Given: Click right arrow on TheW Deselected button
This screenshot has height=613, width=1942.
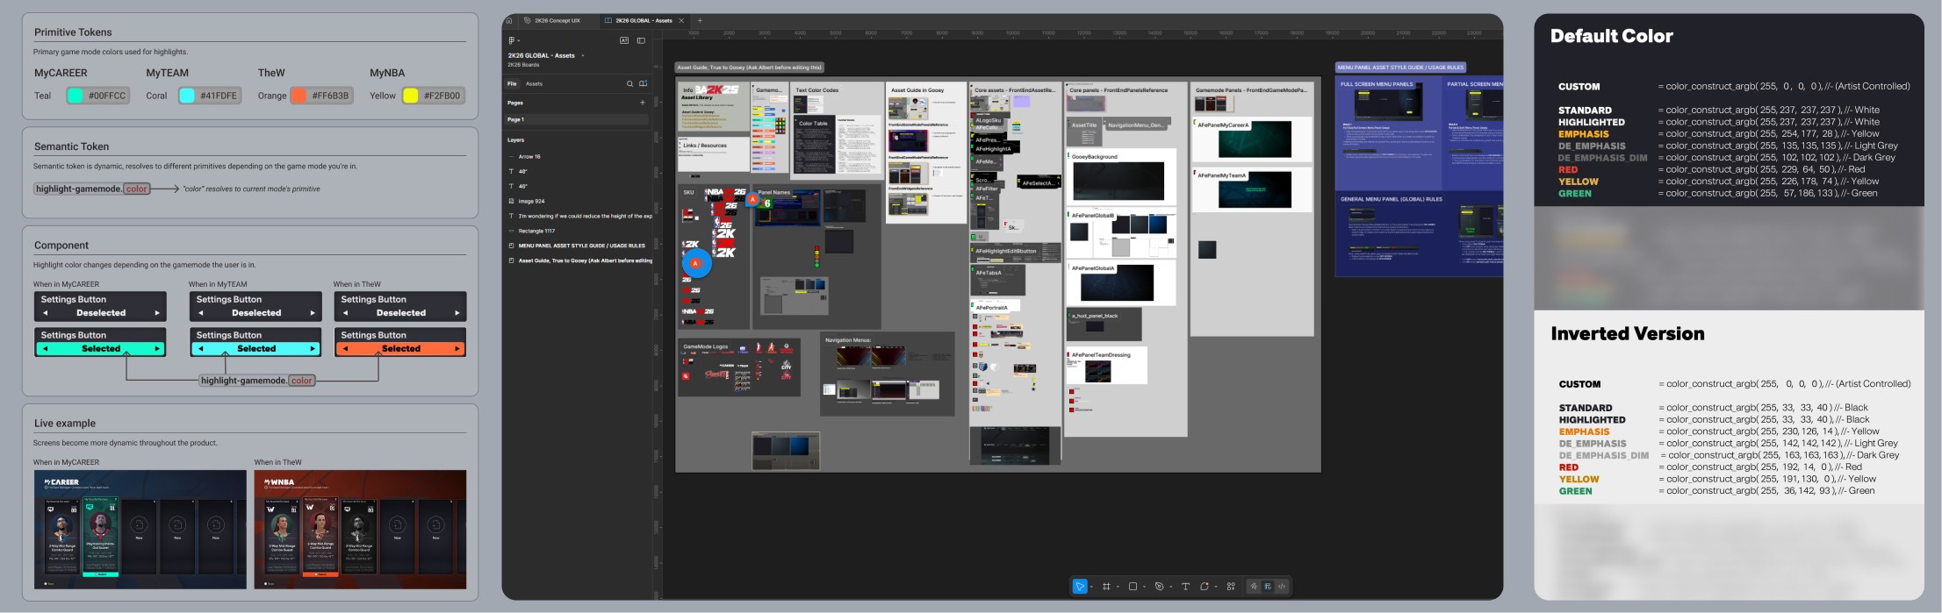Looking at the screenshot, I should pos(457,313).
